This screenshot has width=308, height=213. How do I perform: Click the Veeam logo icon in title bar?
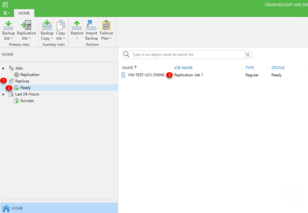click(x=5, y=4)
